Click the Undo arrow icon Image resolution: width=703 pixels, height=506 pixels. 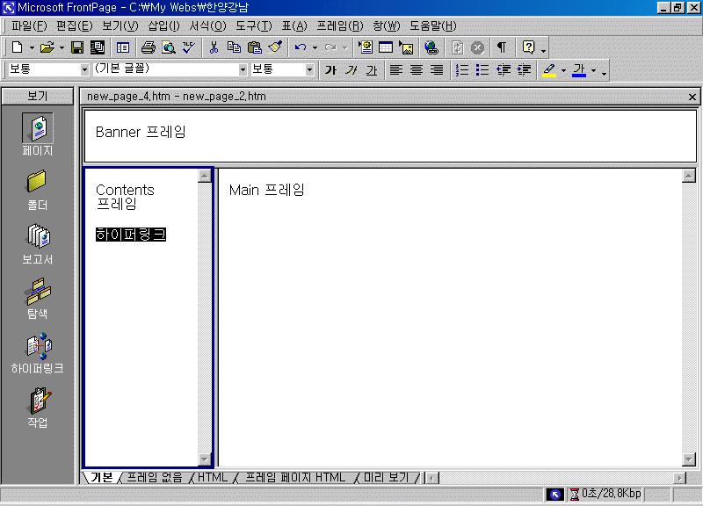coord(301,47)
